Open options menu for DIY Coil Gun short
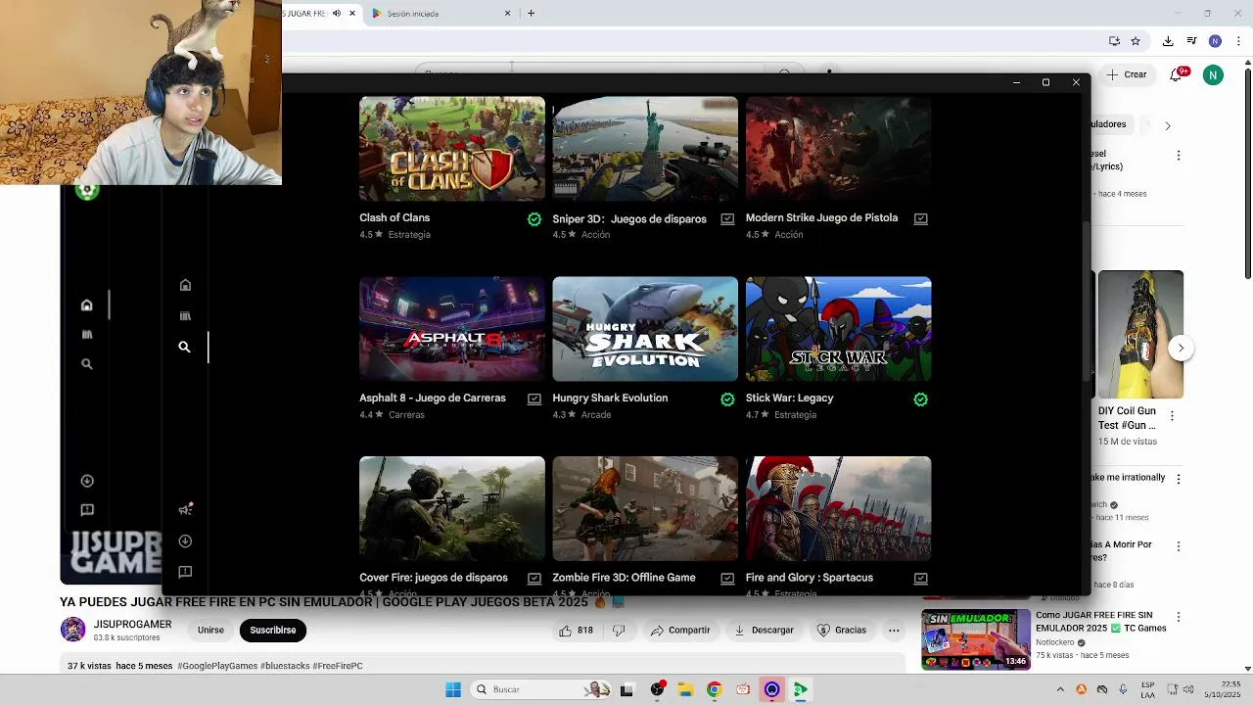1253x705 pixels. pos(1172,416)
